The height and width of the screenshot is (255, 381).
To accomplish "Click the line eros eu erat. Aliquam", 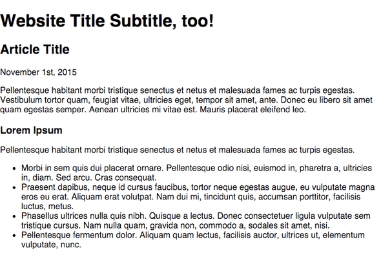I will coord(190,197).
